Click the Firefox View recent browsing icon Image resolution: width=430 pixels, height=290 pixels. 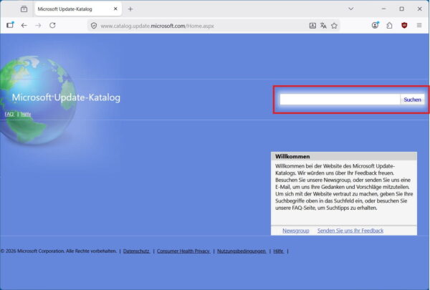tap(24, 9)
